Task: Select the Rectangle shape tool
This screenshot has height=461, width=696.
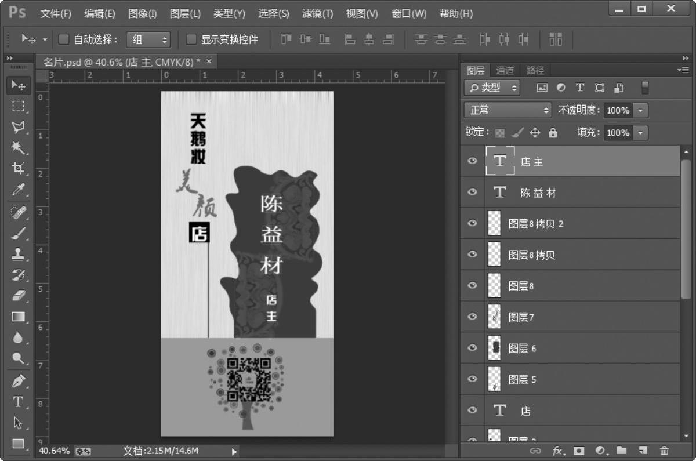Action: (19, 444)
